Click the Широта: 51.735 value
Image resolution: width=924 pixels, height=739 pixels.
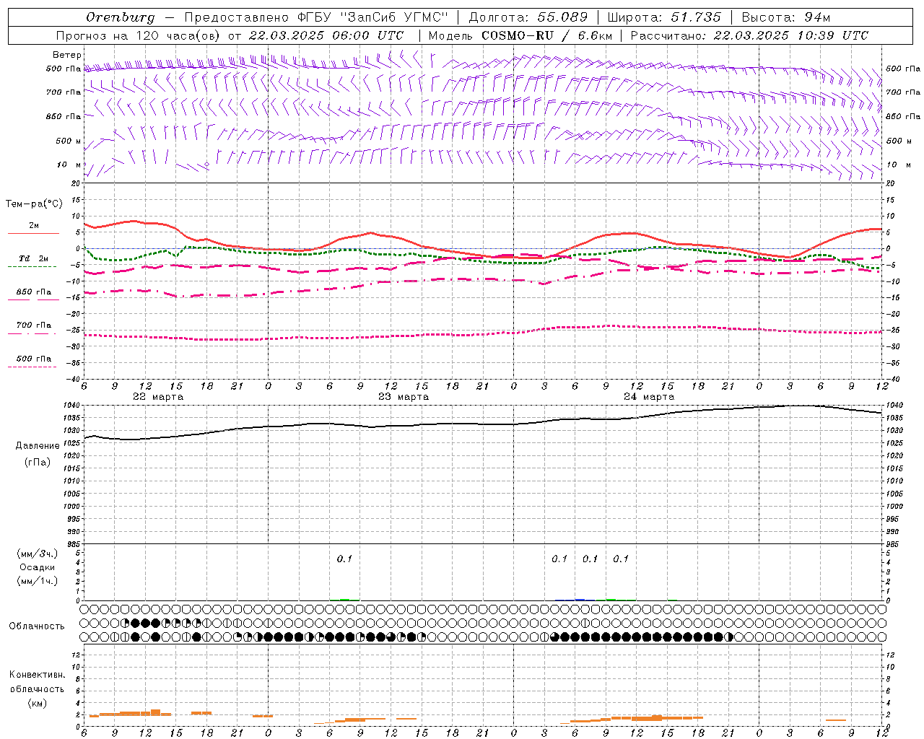(x=664, y=17)
